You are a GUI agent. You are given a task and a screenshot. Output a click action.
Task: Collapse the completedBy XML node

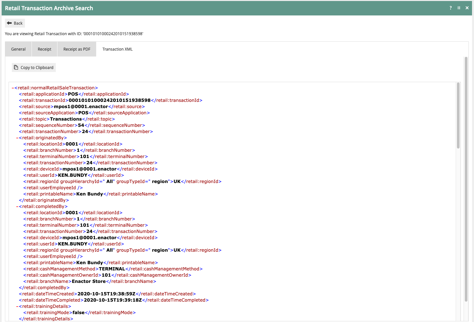[17, 207]
